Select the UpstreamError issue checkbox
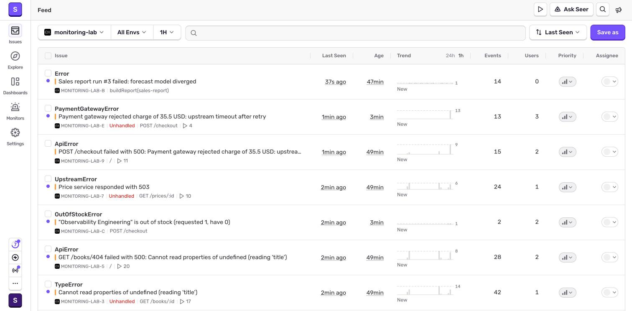 (x=48, y=178)
